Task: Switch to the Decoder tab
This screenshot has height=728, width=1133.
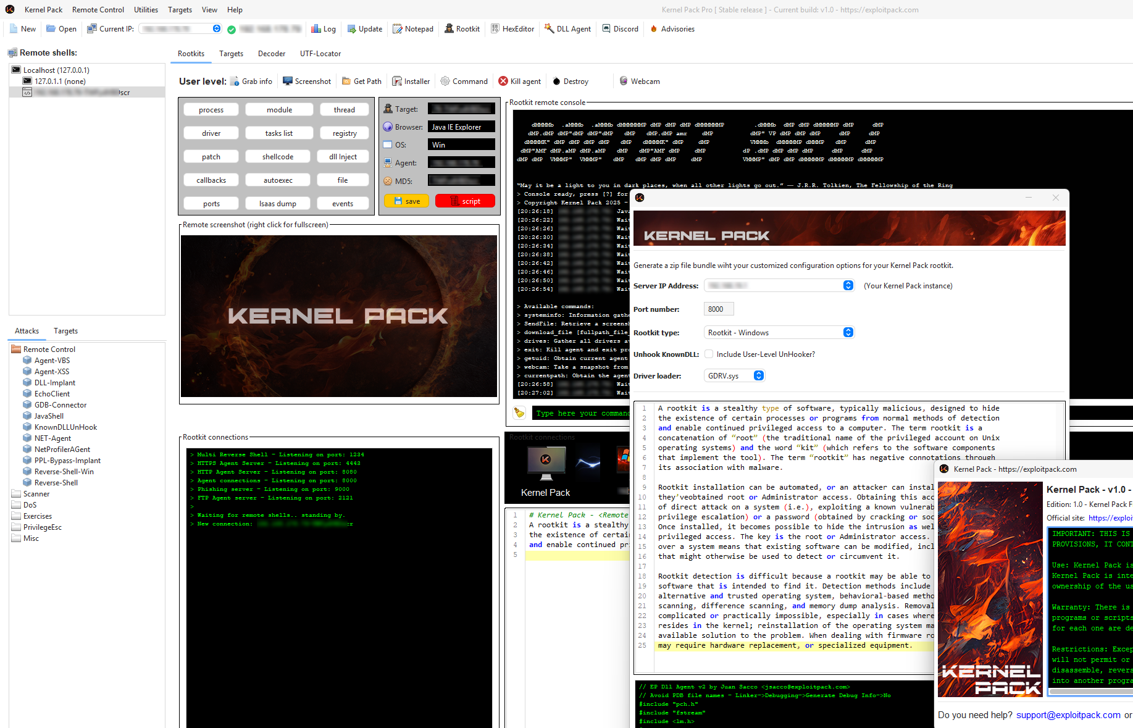Action: [271, 54]
